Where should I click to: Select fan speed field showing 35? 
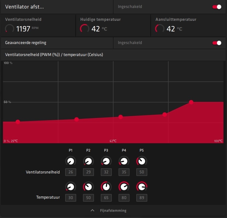pyautogui.click(x=124, y=172)
